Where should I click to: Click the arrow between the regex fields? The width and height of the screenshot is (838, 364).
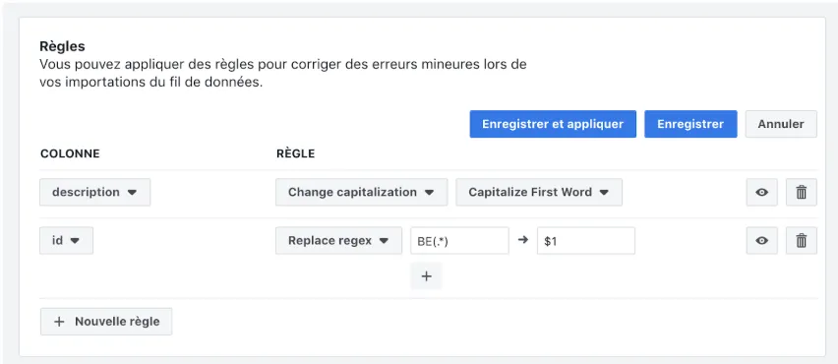coord(523,240)
